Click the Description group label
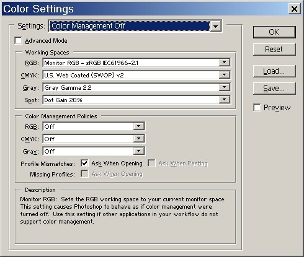 point(40,190)
